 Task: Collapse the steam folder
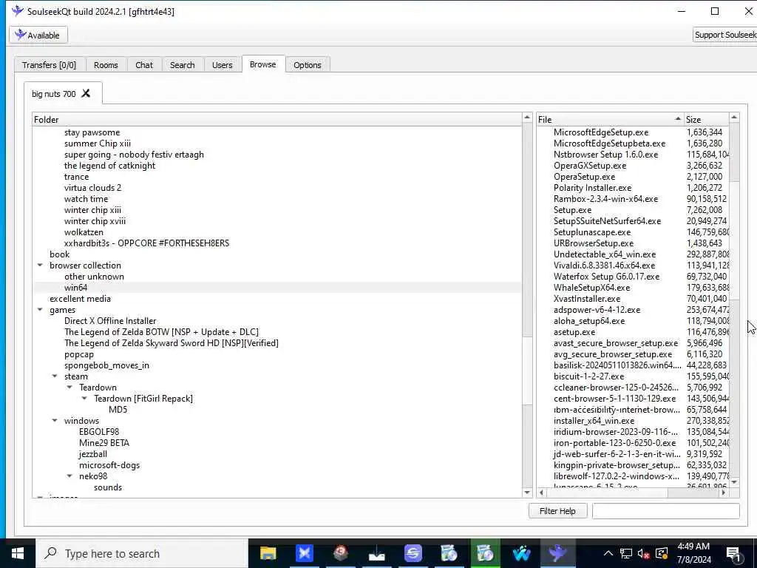pyautogui.click(x=55, y=376)
